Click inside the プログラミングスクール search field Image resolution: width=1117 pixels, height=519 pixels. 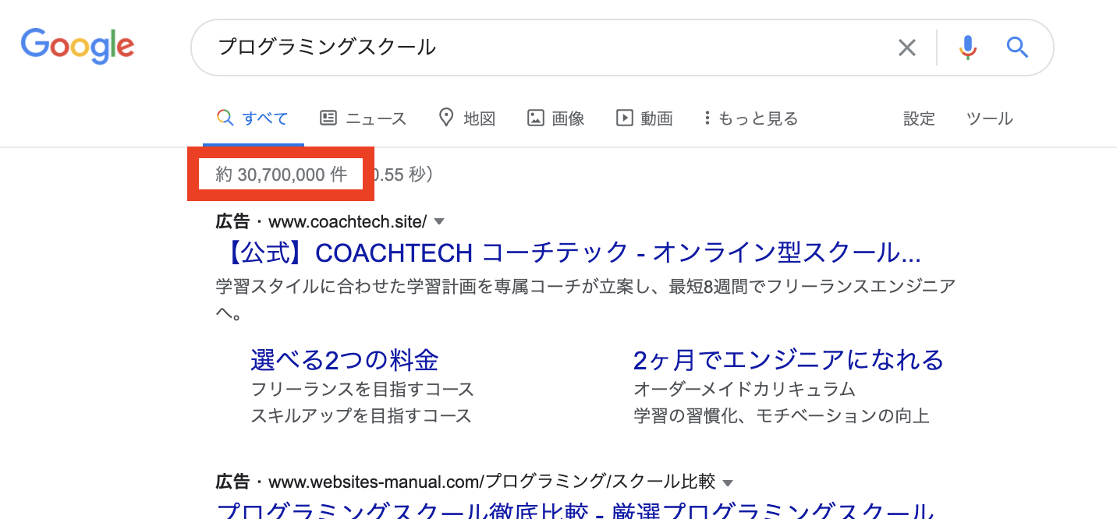click(x=546, y=48)
